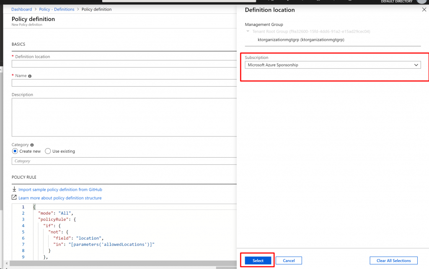Click into the Description text area
The image size is (429, 269).
coord(124,117)
